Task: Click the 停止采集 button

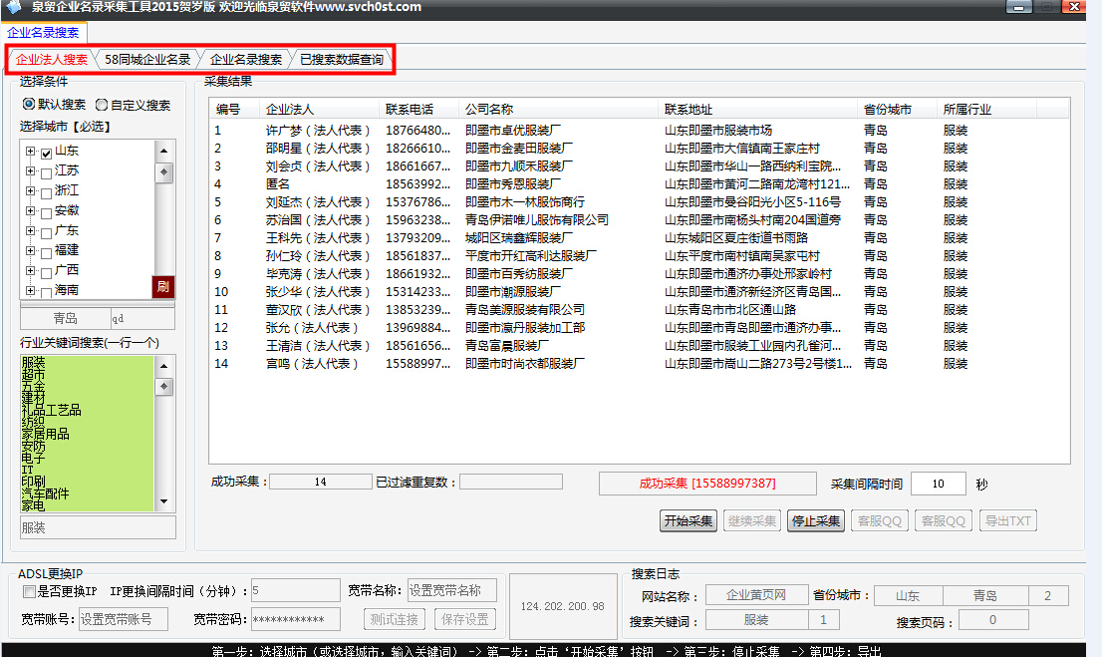Action: pos(816,521)
